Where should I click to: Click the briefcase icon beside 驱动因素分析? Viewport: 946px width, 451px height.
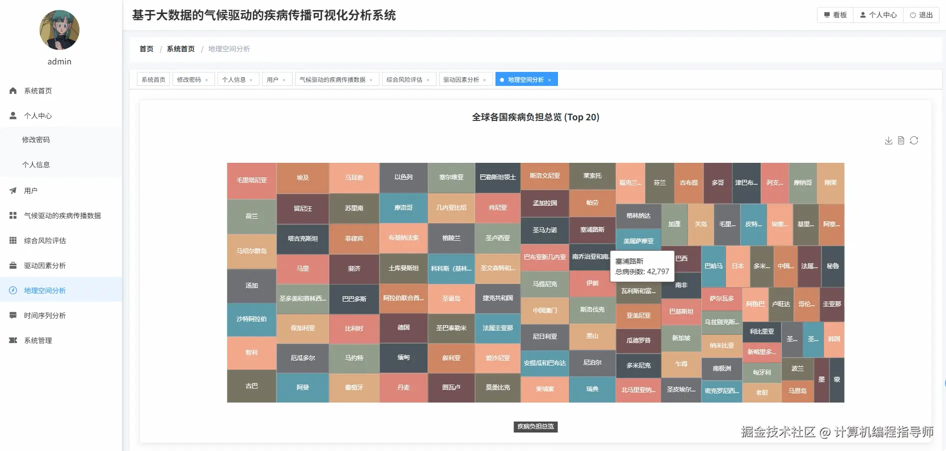coord(13,266)
